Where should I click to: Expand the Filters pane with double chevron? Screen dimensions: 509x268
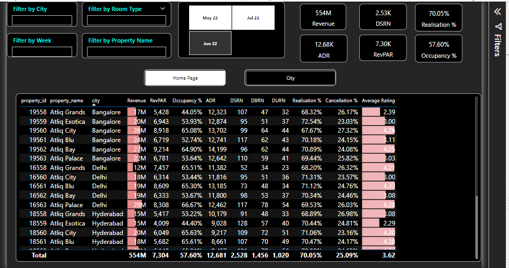(x=497, y=12)
